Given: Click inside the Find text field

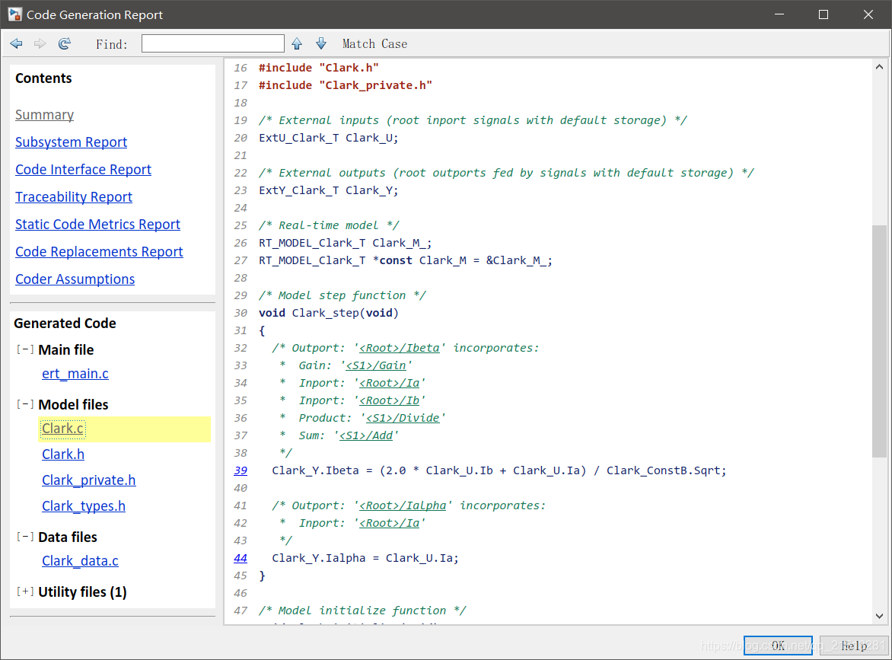Looking at the screenshot, I should [212, 43].
